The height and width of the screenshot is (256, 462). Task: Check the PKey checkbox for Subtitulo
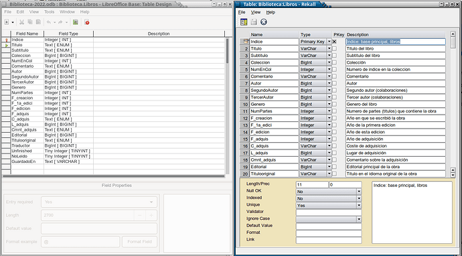tap(334, 56)
